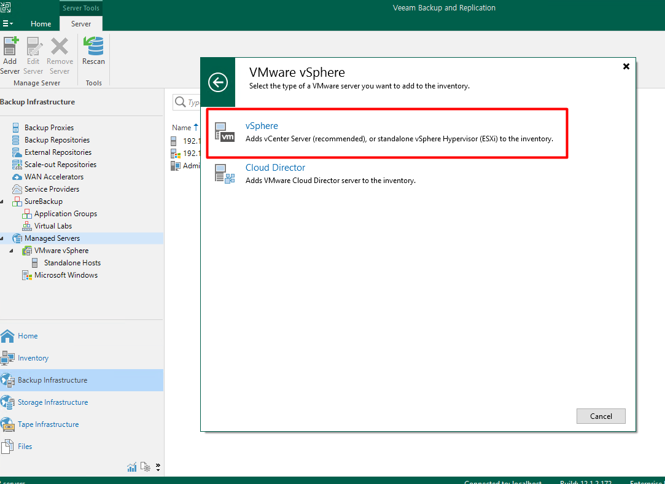Select the Backup Proxies icon in tree
This screenshot has width=665, height=484.
click(x=16, y=128)
